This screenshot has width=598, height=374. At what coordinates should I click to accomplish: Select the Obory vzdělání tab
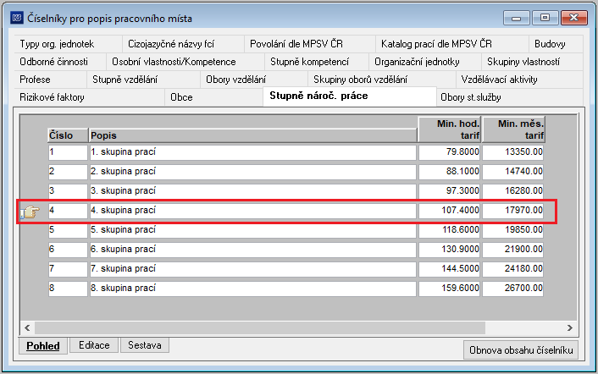pyautogui.click(x=254, y=80)
